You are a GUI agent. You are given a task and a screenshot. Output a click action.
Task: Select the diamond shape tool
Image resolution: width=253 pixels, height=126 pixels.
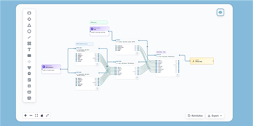point(29,19)
